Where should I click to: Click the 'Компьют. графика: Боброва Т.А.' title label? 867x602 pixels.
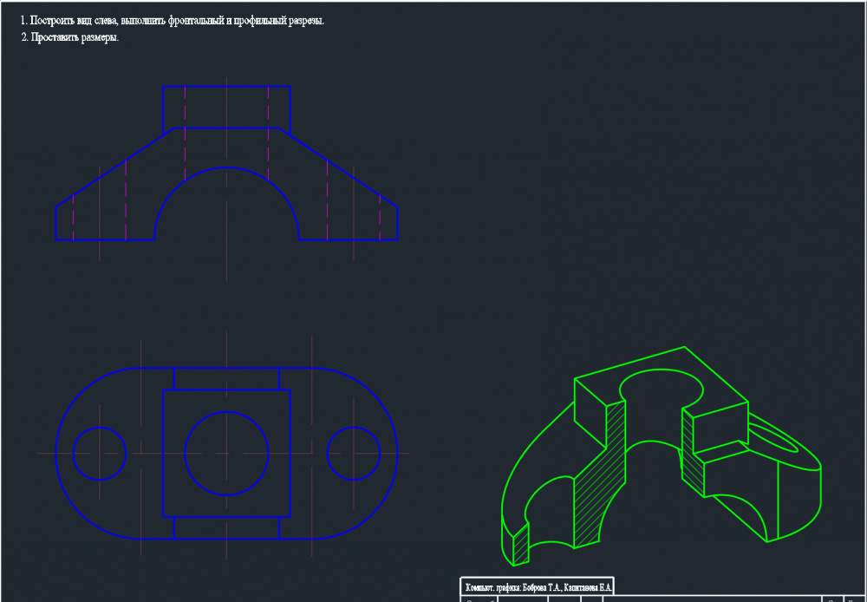click(538, 587)
